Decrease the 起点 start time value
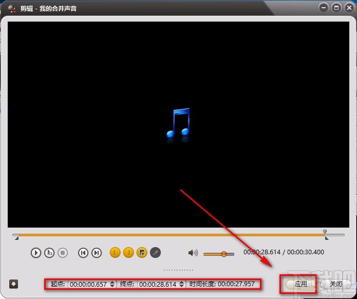The height and width of the screenshot is (299, 357). click(x=112, y=286)
